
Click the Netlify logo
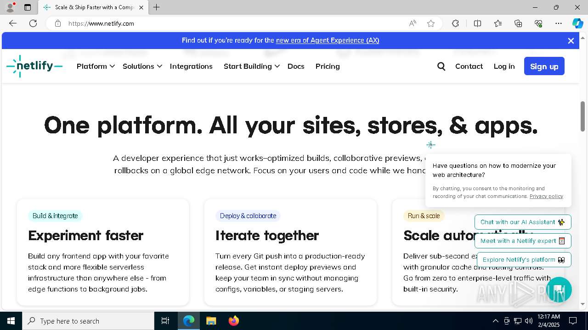click(x=34, y=66)
